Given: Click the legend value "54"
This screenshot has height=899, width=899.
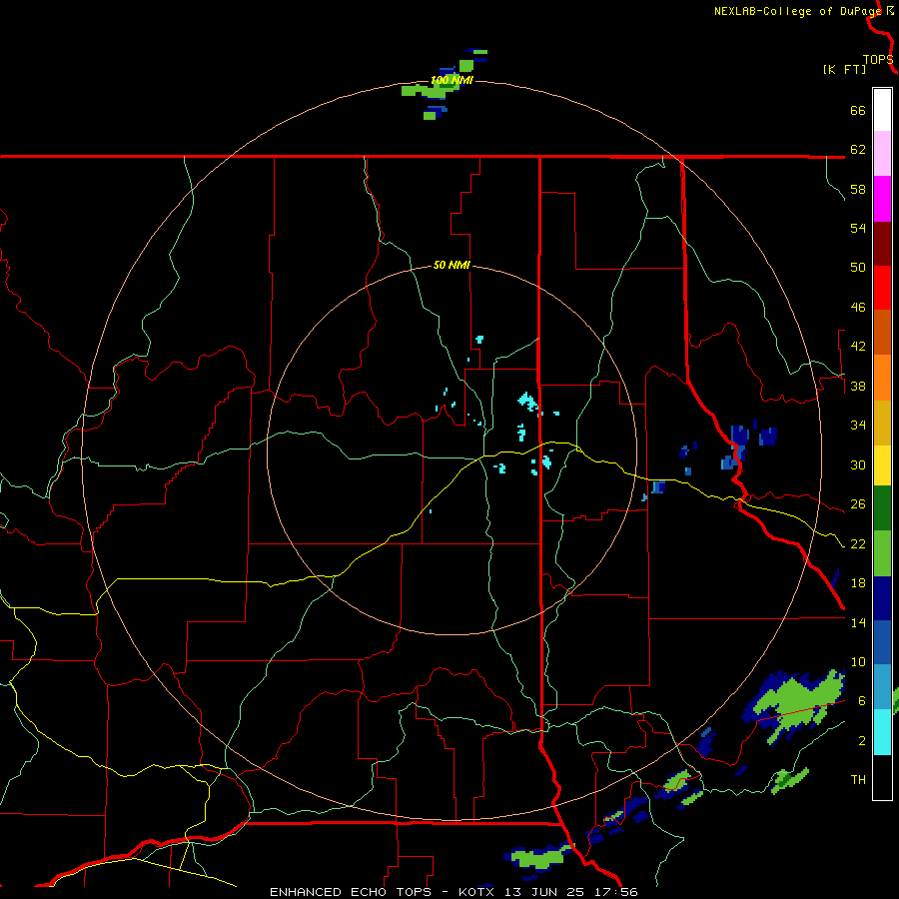Looking at the screenshot, I should (858, 228).
